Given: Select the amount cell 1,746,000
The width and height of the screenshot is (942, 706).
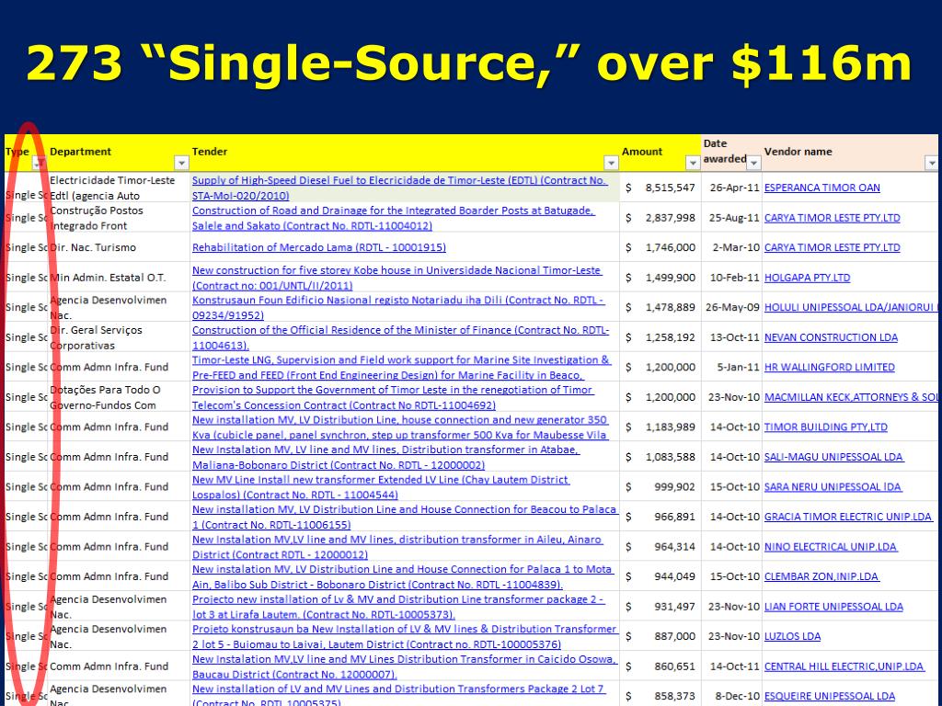Looking at the screenshot, I should (x=661, y=247).
